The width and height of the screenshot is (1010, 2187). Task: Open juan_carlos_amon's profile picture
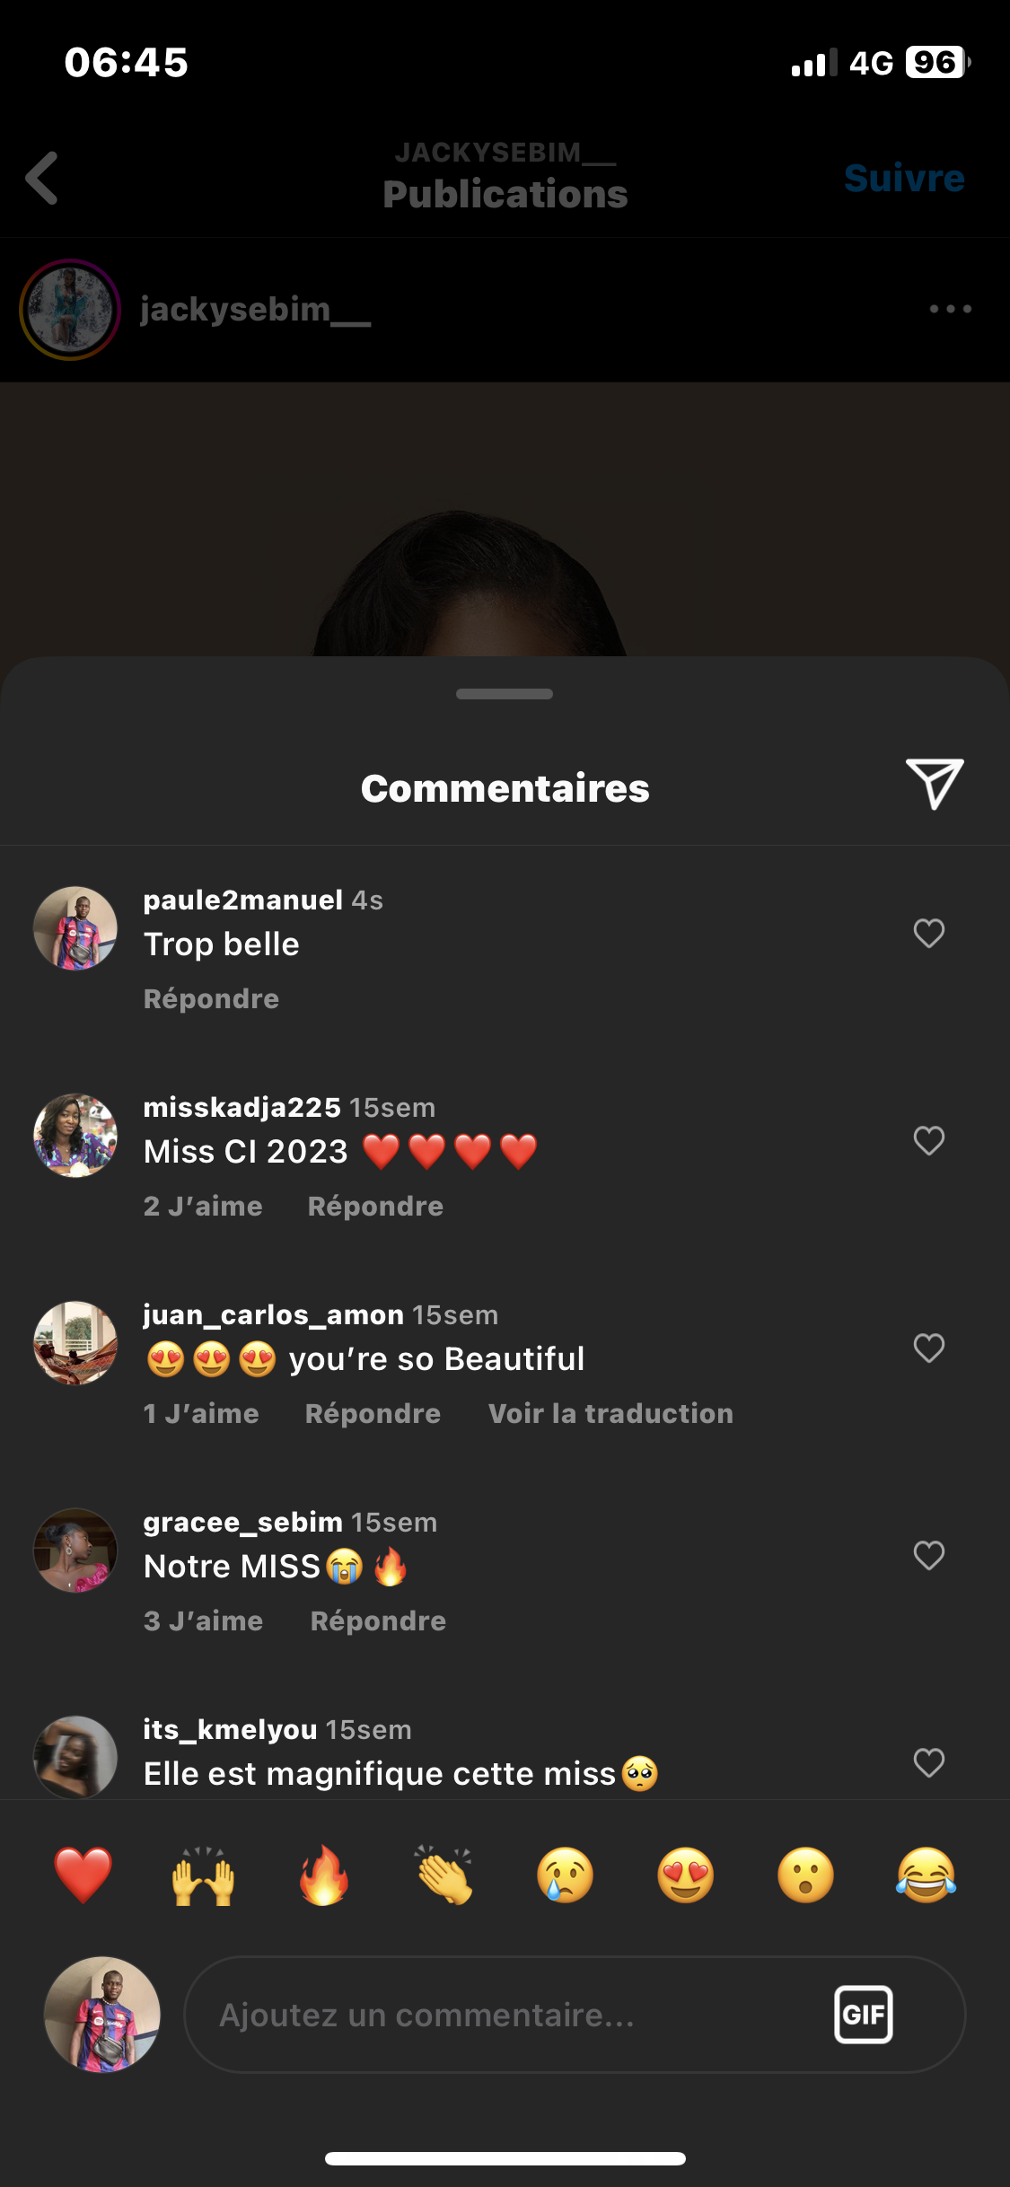point(75,1343)
